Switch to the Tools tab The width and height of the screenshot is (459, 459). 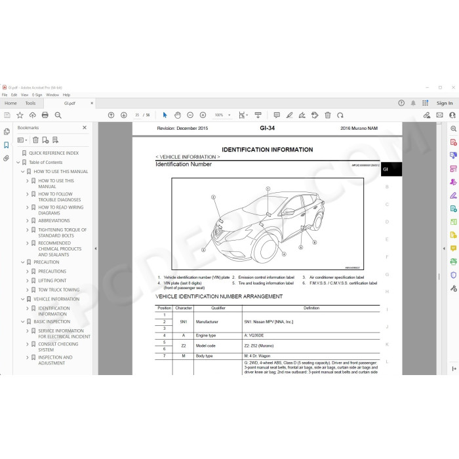click(30, 103)
